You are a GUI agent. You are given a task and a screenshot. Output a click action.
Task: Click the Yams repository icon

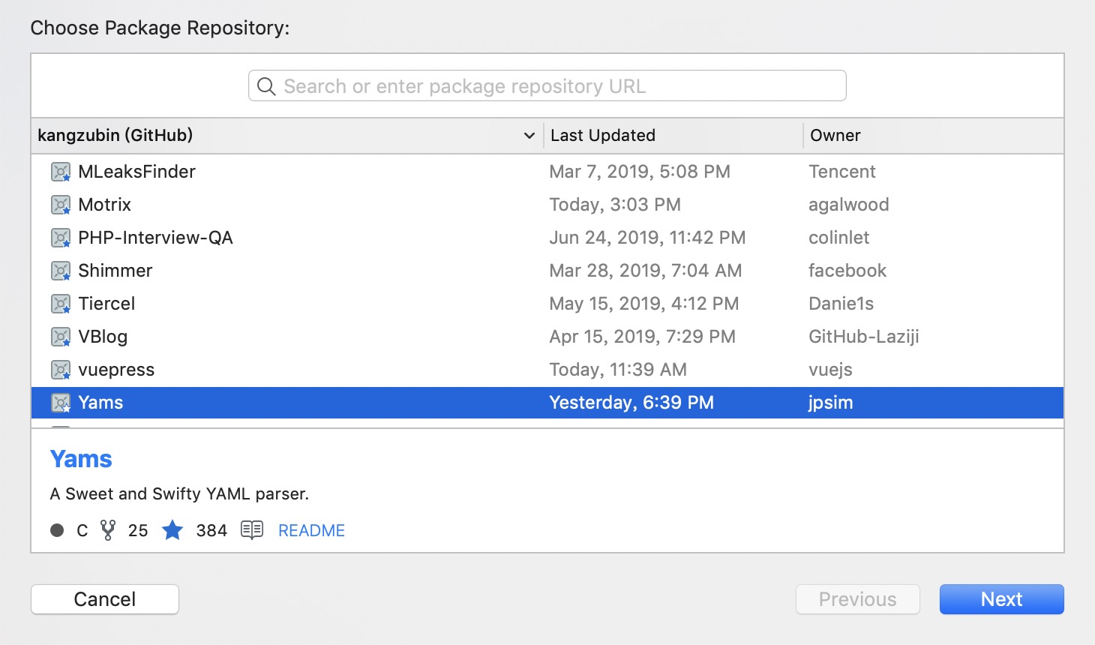coord(61,403)
